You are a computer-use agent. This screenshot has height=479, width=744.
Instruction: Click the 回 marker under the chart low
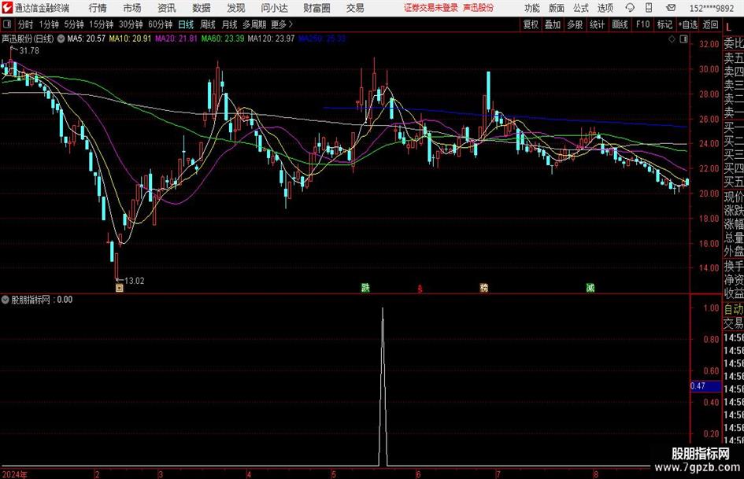point(120,288)
